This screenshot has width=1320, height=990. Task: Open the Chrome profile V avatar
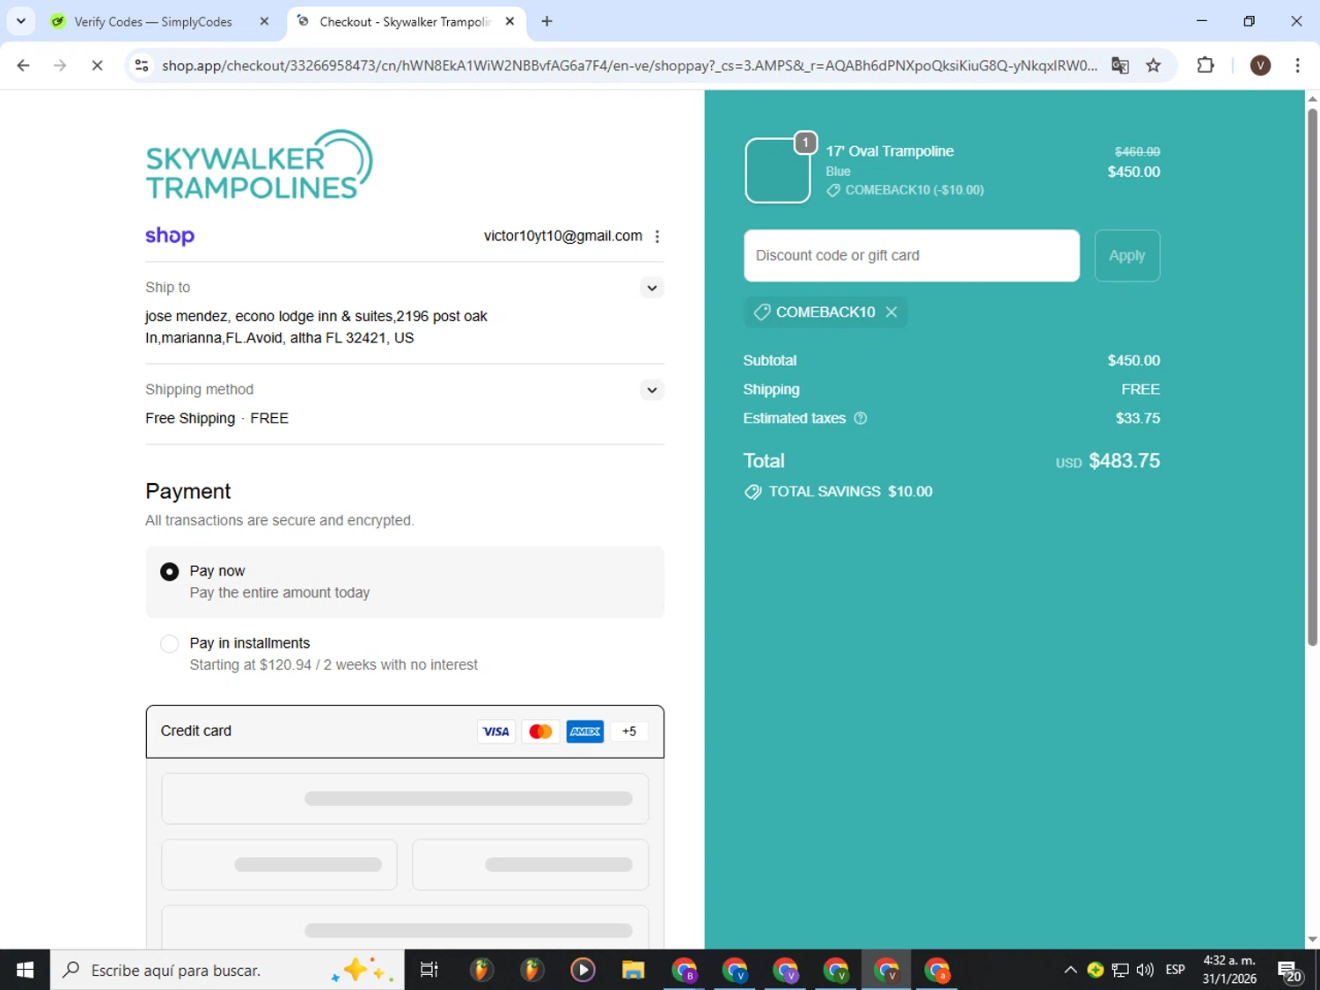click(1260, 66)
